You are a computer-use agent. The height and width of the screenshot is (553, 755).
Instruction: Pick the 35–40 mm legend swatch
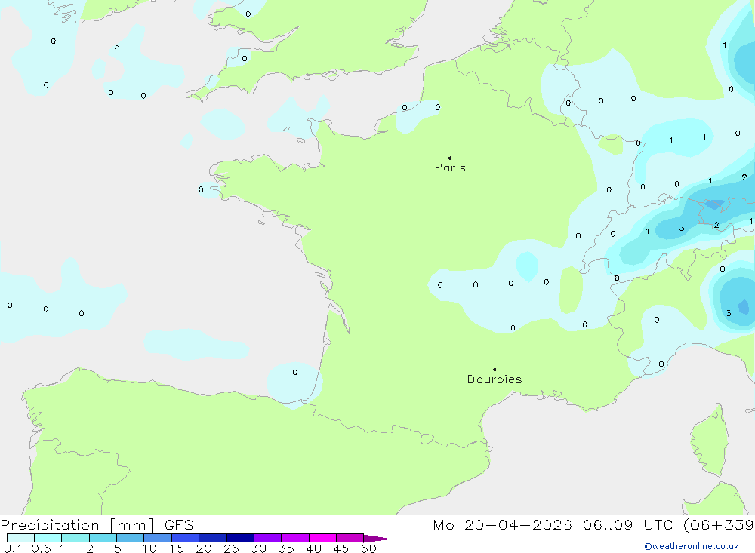(x=294, y=538)
